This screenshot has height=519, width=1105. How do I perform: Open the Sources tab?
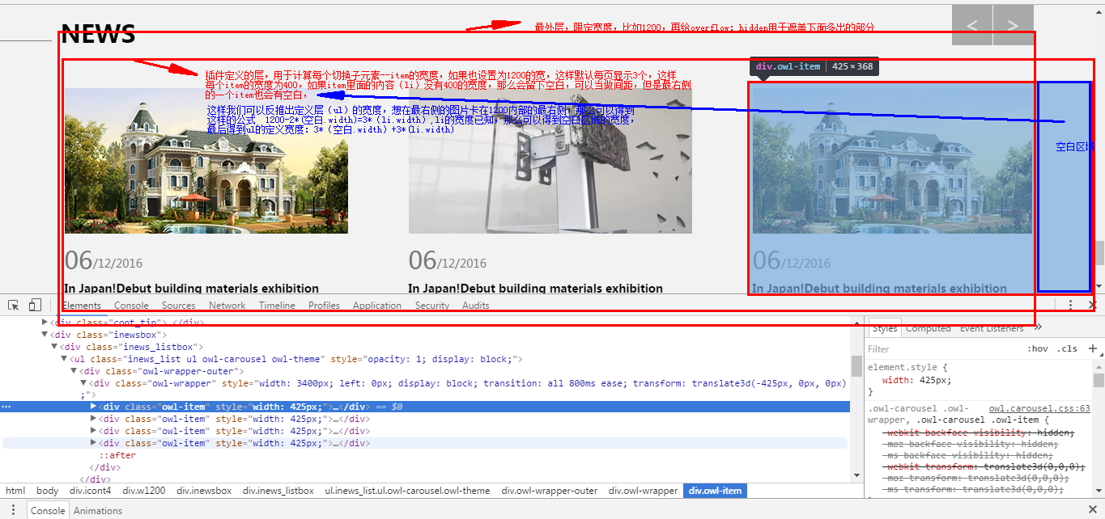pos(179,305)
